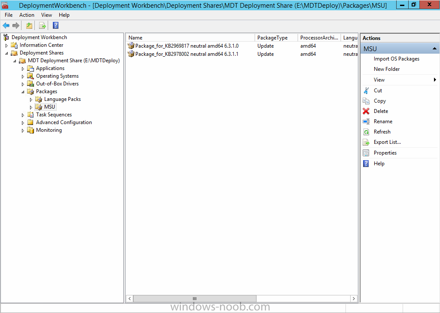Expand the Language Packs node

click(x=31, y=100)
